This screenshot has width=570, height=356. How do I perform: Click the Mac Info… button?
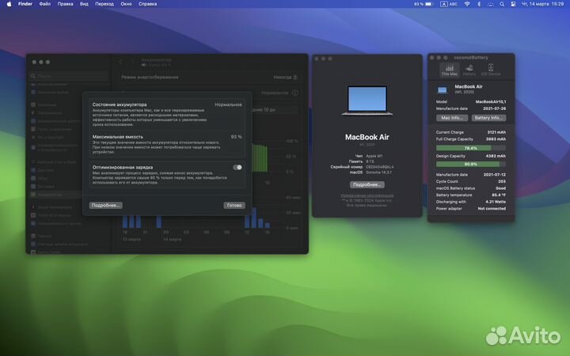coord(452,118)
